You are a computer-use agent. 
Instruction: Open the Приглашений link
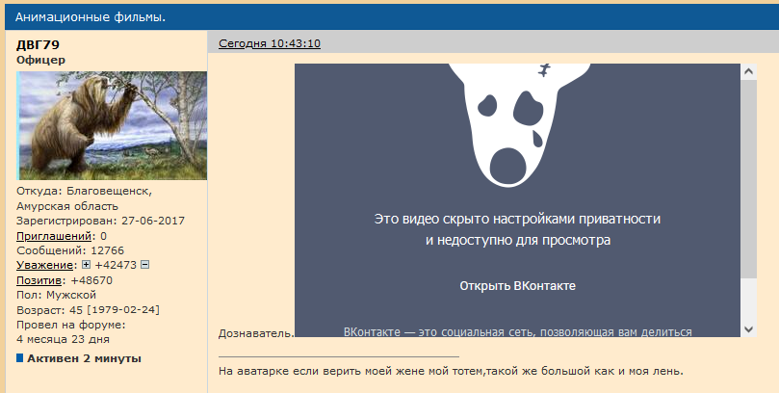[x=54, y=235]
